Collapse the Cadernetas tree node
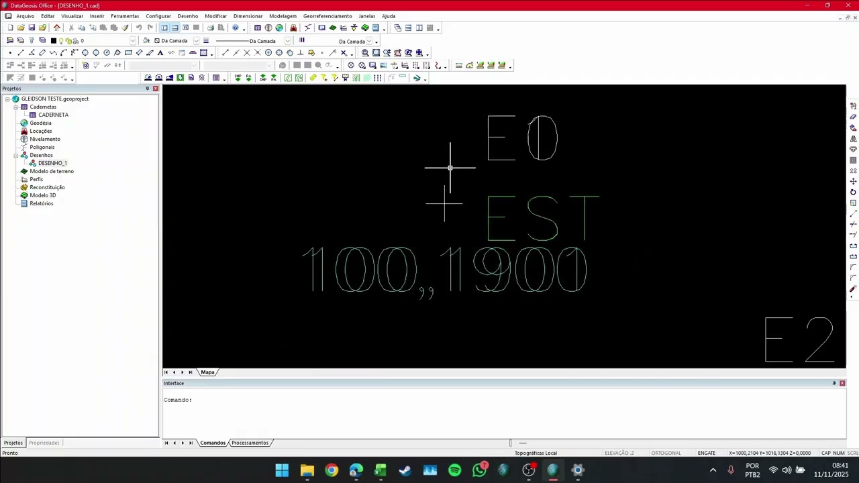This screenshot has width=859, height=483. pos(15,107)
